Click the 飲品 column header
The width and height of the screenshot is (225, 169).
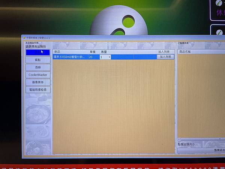click(57, 52)
